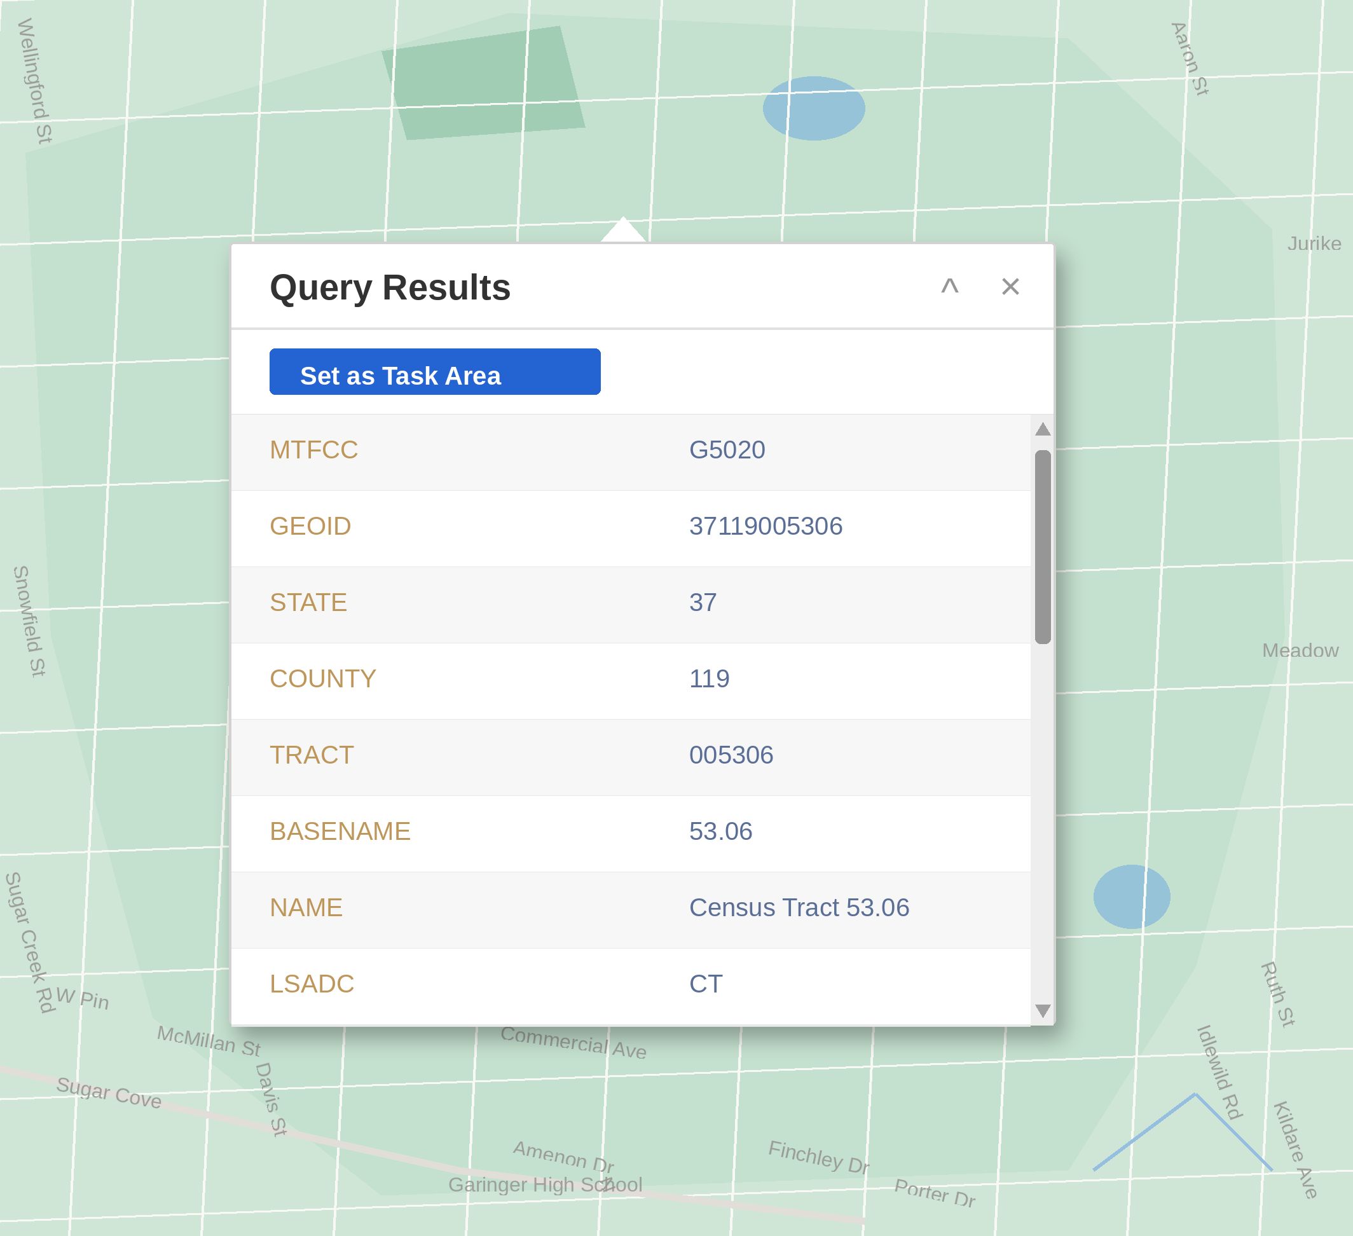Click the Sugar Cove street label

[x=109, y=1092]
